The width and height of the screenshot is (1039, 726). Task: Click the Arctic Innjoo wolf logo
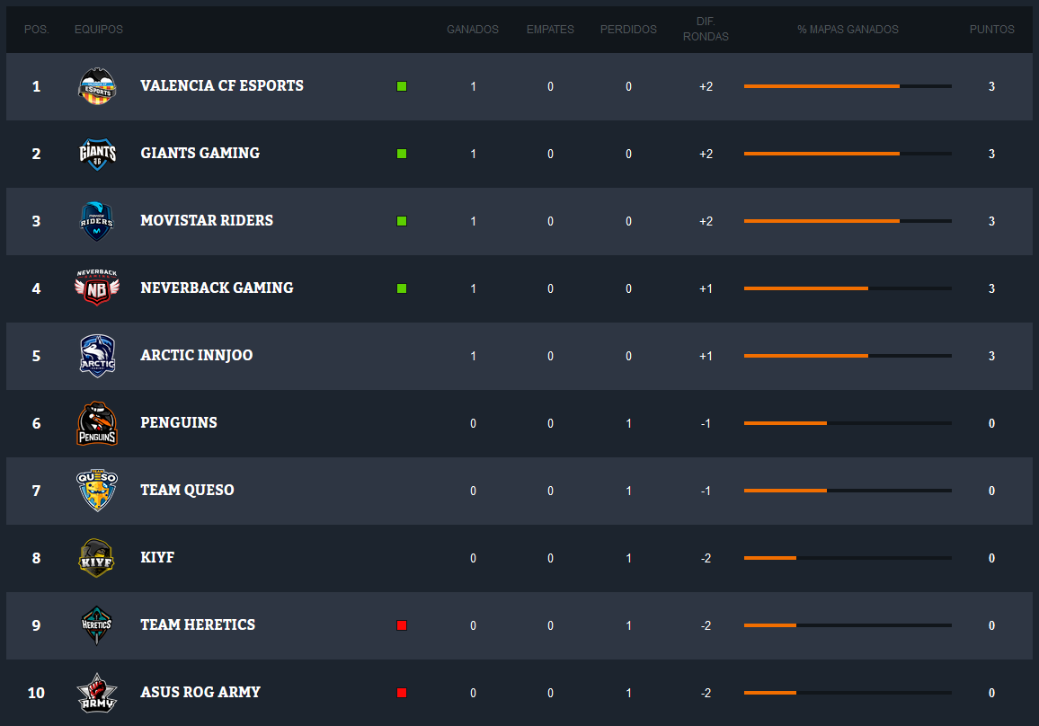click(97, 356)
